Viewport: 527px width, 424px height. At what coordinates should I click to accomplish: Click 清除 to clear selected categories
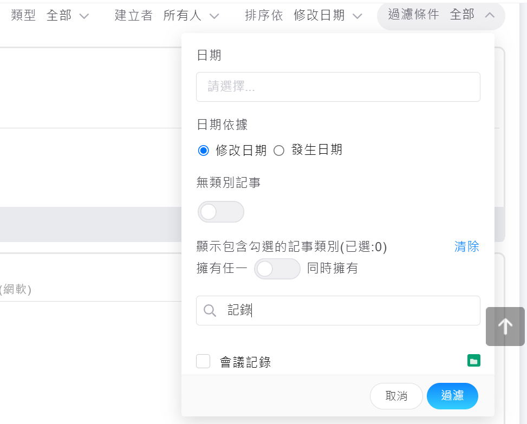point(466,247)
